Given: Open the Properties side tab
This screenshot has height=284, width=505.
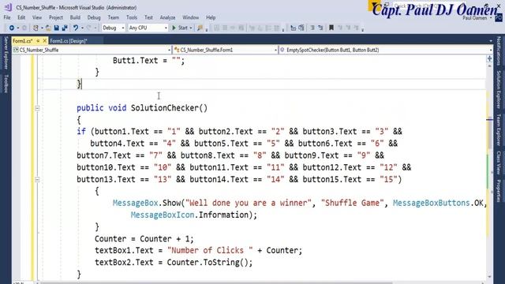Looking at the screenshot, I should tap(499, 191).
